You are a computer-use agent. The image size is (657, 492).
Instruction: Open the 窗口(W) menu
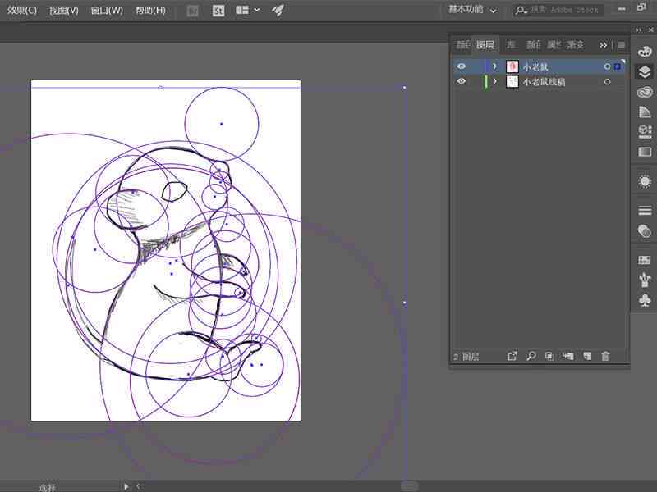[x=107, y=11]
